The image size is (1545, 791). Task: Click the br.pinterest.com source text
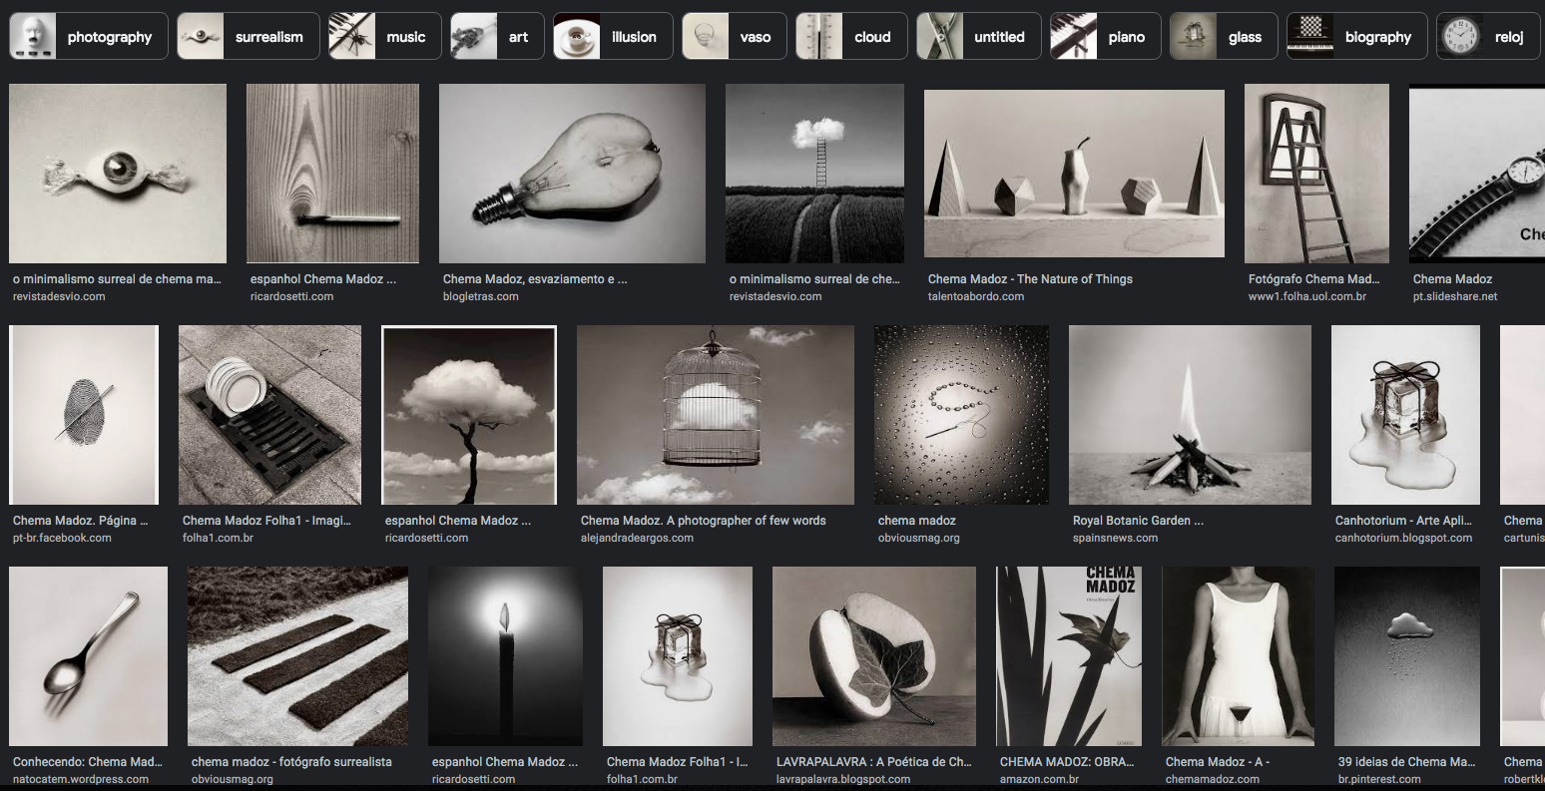(x=1379, y=779)
